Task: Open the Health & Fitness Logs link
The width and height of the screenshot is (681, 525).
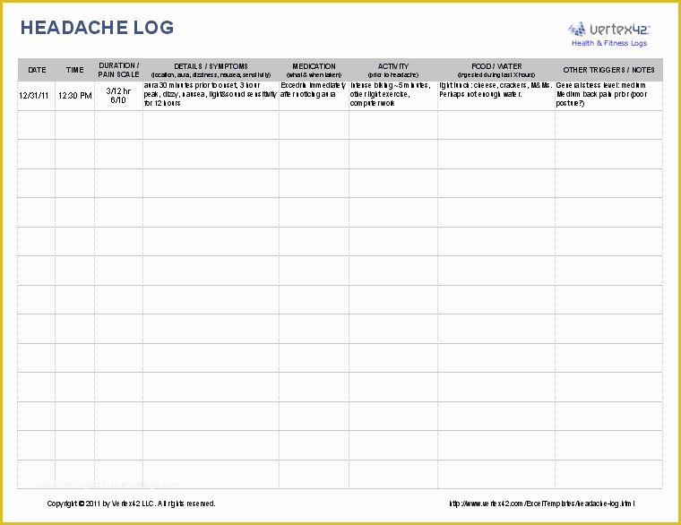Action: (609, 43)
